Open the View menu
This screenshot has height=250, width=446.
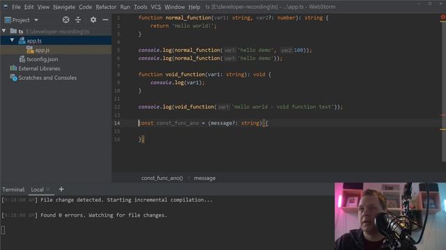(x=43, y=7)
